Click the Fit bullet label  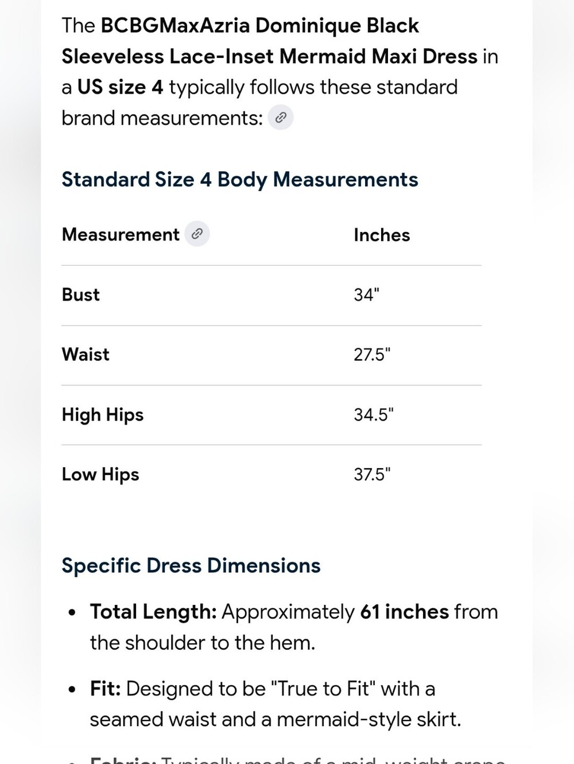(x=105, y=688)
